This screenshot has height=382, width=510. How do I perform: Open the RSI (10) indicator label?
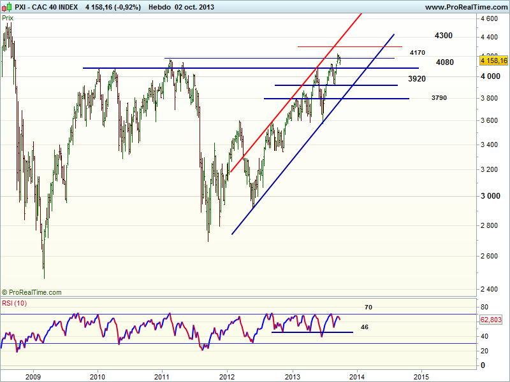[16, 303]
